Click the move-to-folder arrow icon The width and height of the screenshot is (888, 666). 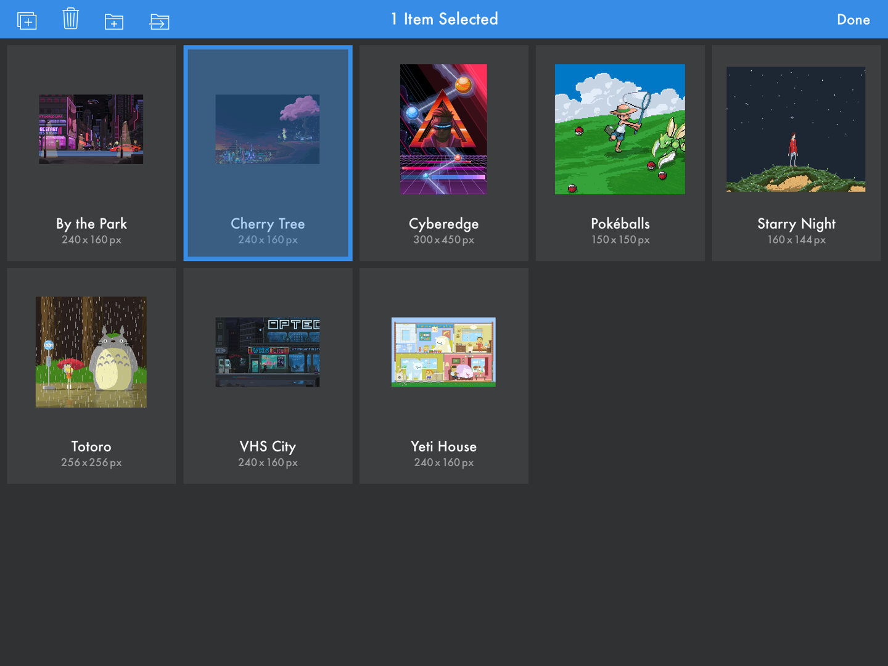point(159,22)
